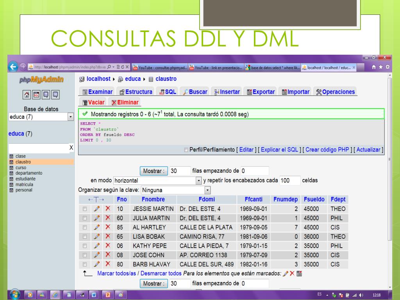Image resolution: width=400 pixels, height=300 pixels.
Task: Click the volume icon in system tray
Action: [x=361, y=295]
